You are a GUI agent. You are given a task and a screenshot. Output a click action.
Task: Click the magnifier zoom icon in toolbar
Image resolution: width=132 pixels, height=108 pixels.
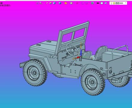point(71,3)
